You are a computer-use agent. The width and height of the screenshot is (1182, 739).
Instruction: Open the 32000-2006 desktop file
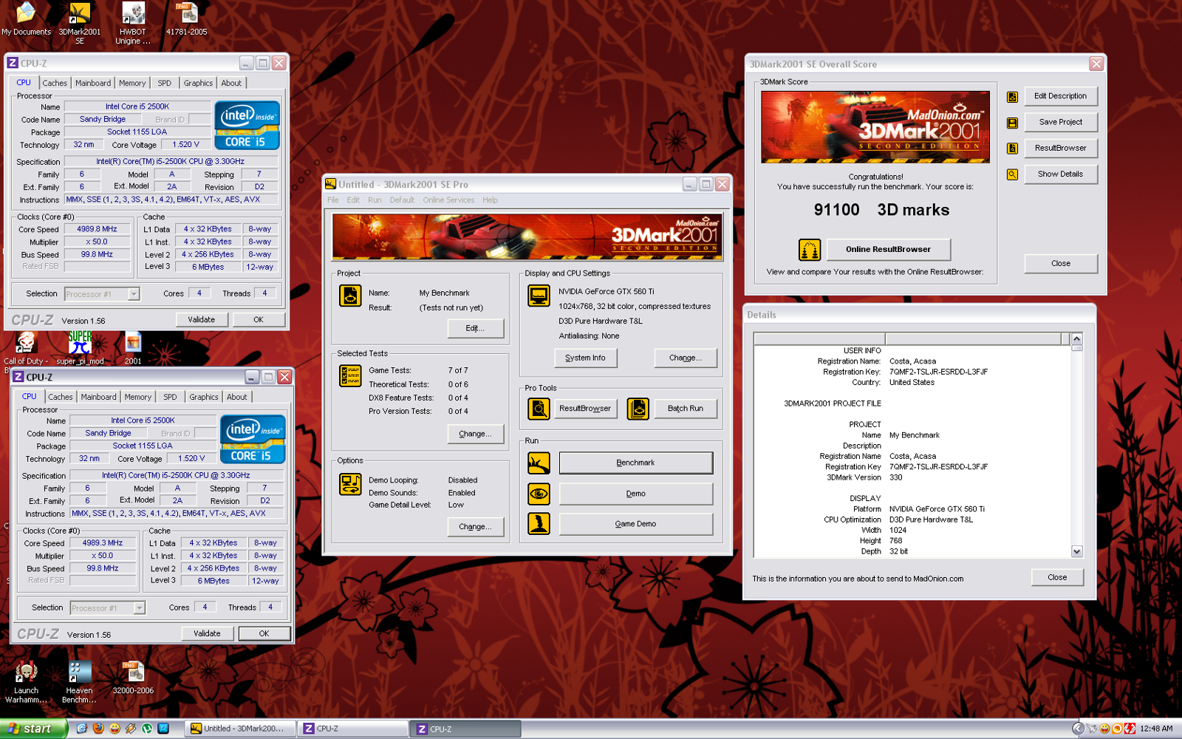tap(133, 678)
